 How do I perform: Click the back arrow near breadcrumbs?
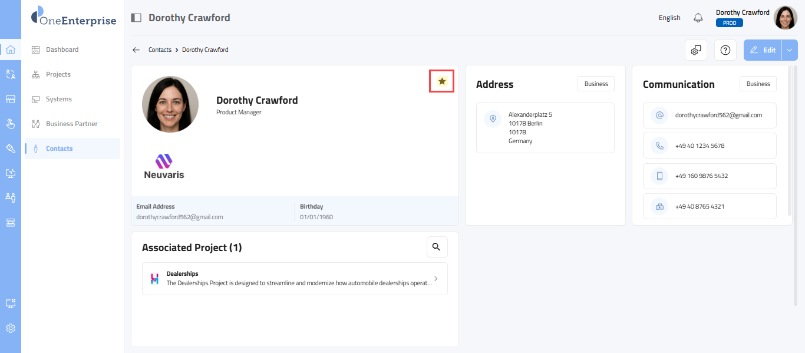click(x=136, y=50)
